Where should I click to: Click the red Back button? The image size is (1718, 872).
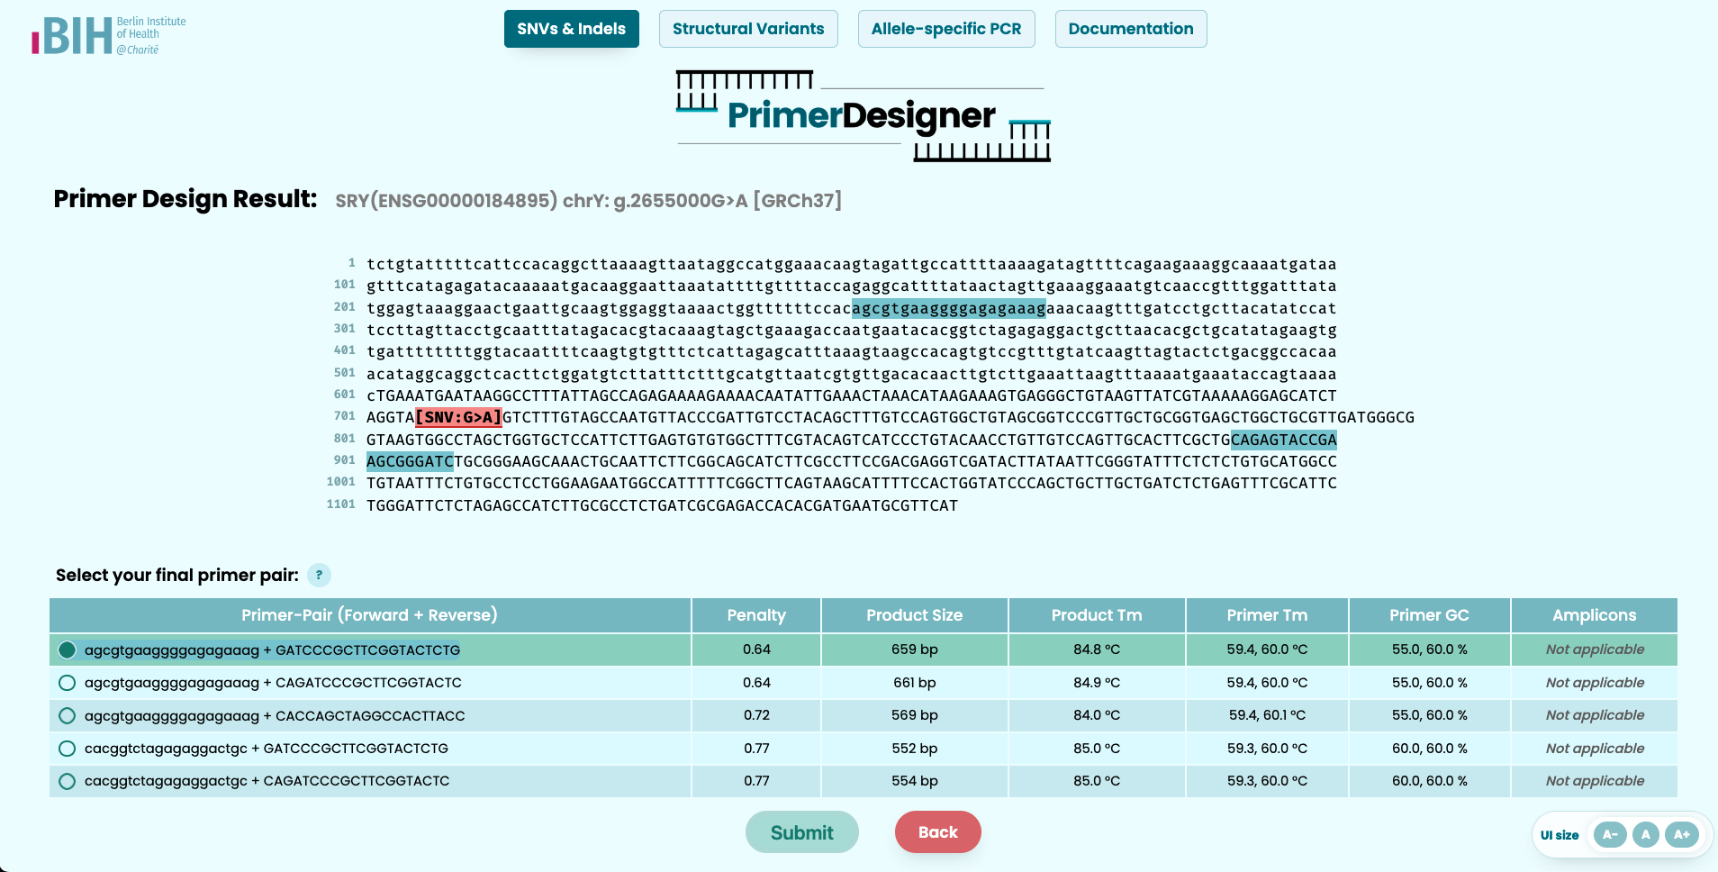pyautogui.click(x=937, y=832)
